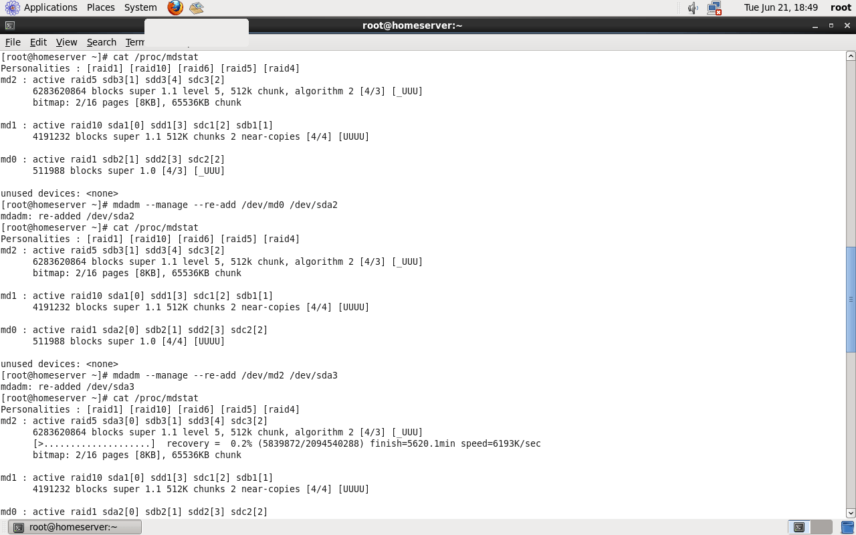Click the root@homeserver:~ taskbar button
856x535 pixels.
point(76,527)
